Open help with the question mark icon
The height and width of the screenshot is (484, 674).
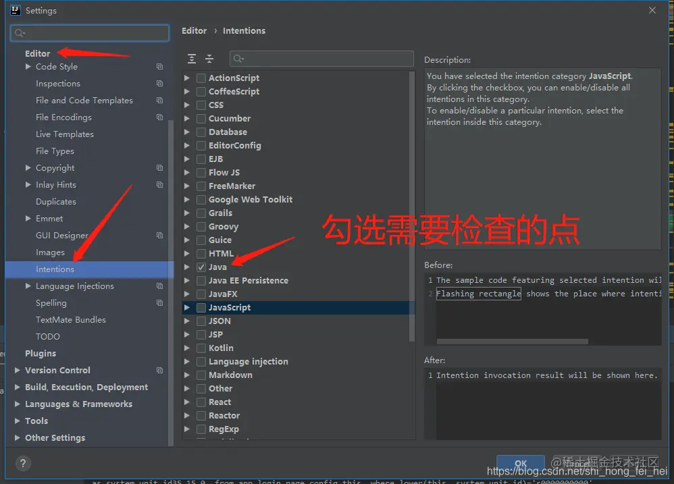(x=23, y=463)
